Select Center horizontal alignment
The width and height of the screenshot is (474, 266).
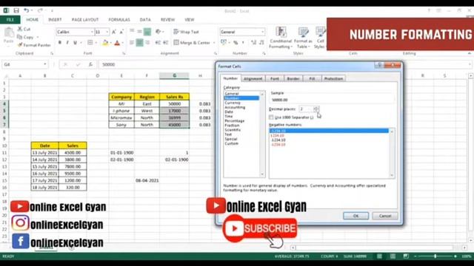(139, 43)
